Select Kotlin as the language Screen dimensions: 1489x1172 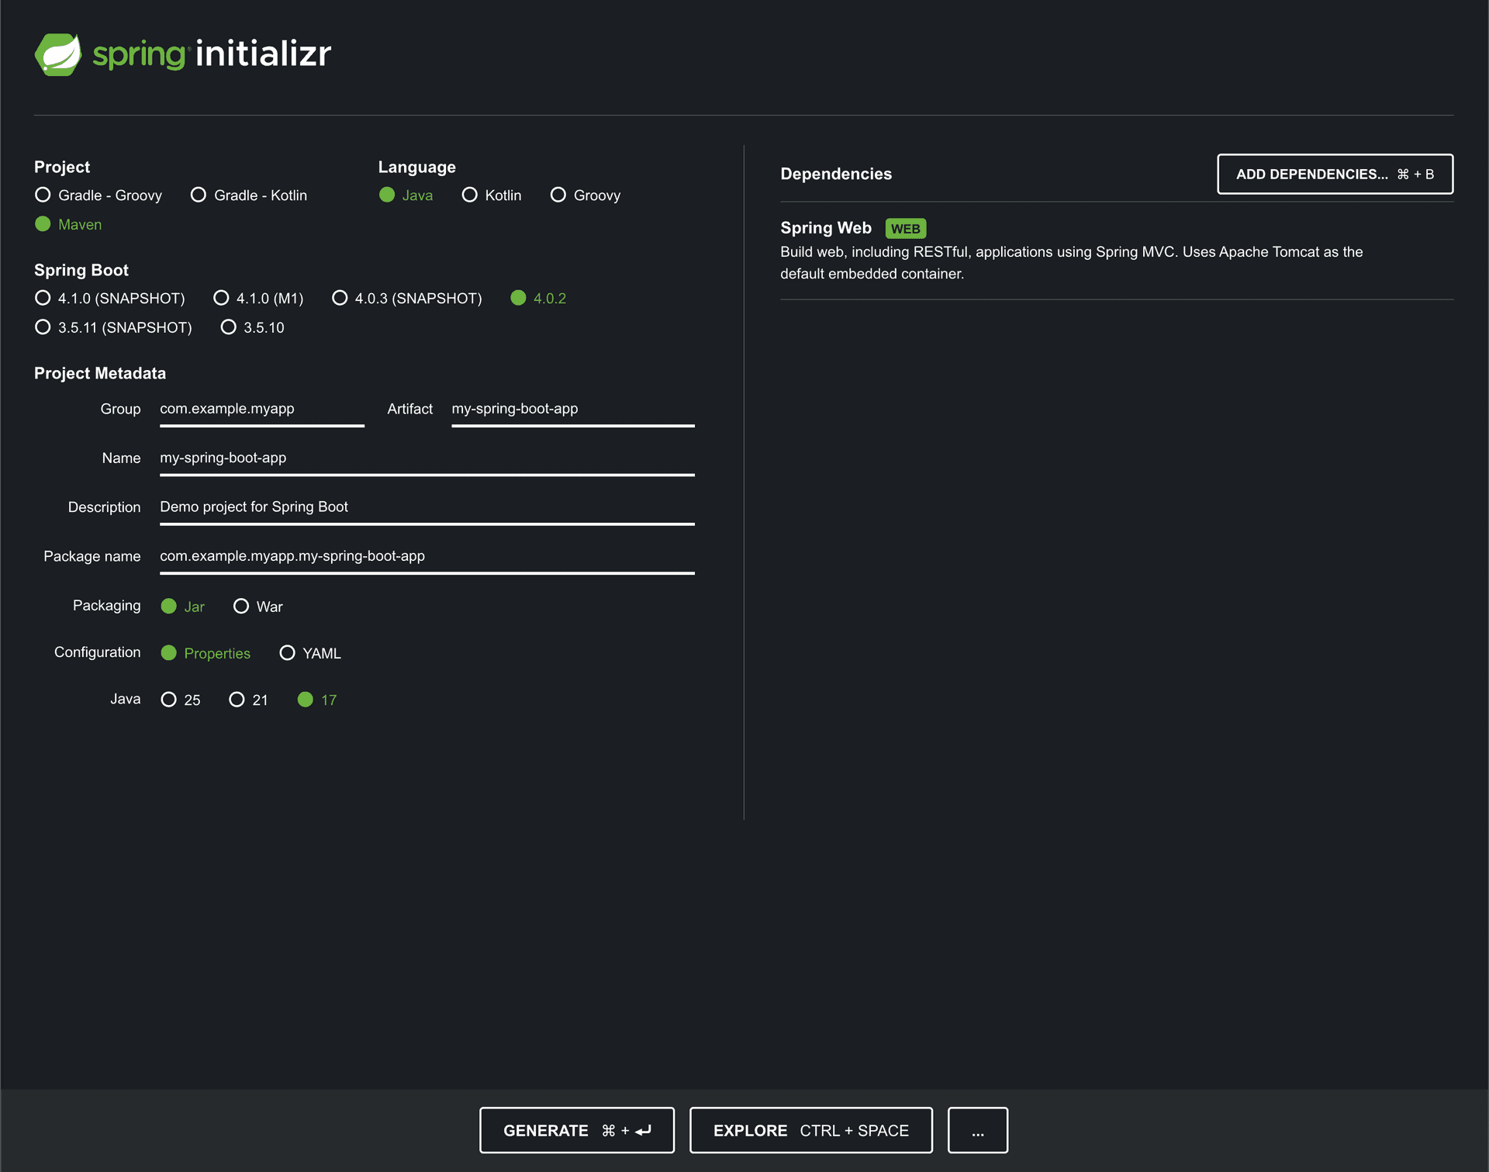pos(469,195)
